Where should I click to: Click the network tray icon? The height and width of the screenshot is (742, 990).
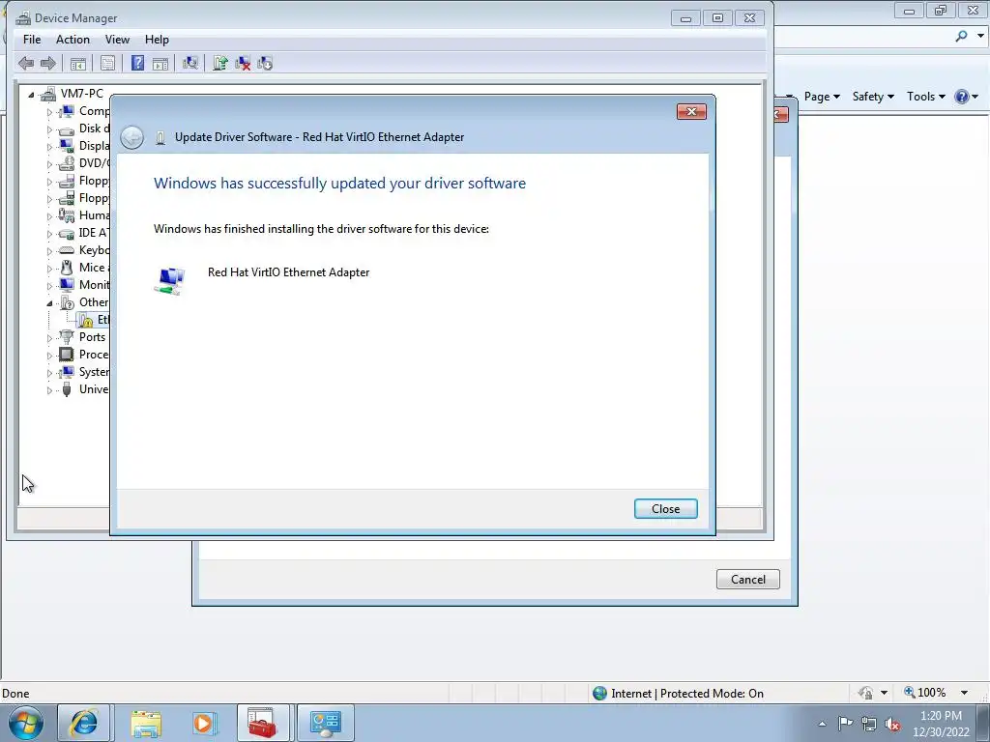click(x=869, y=724)
